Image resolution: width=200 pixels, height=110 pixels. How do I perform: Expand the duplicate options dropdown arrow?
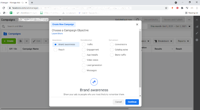[x=27, y=41]
